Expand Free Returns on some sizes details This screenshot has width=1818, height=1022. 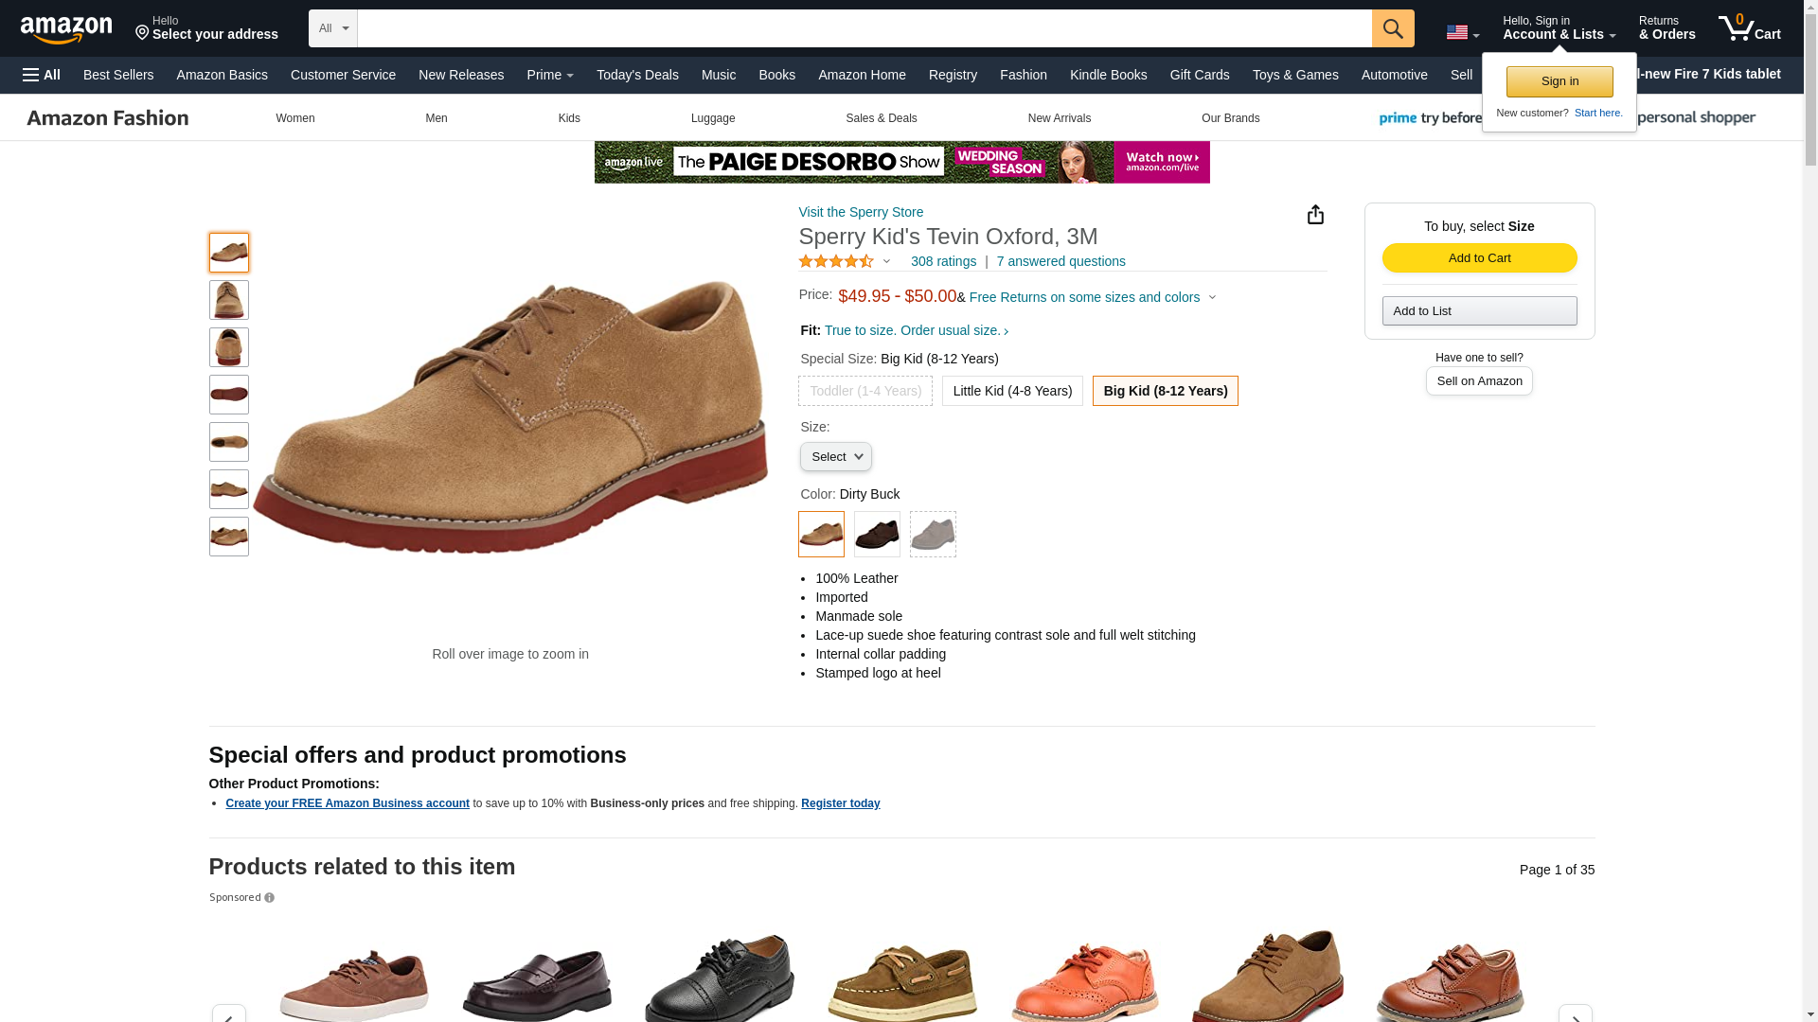[x=1093, y=297]
